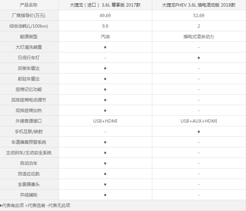Click the 2017款 dot in 车道偏离预警系统 row
246x211 pixels.
(105, 142)
